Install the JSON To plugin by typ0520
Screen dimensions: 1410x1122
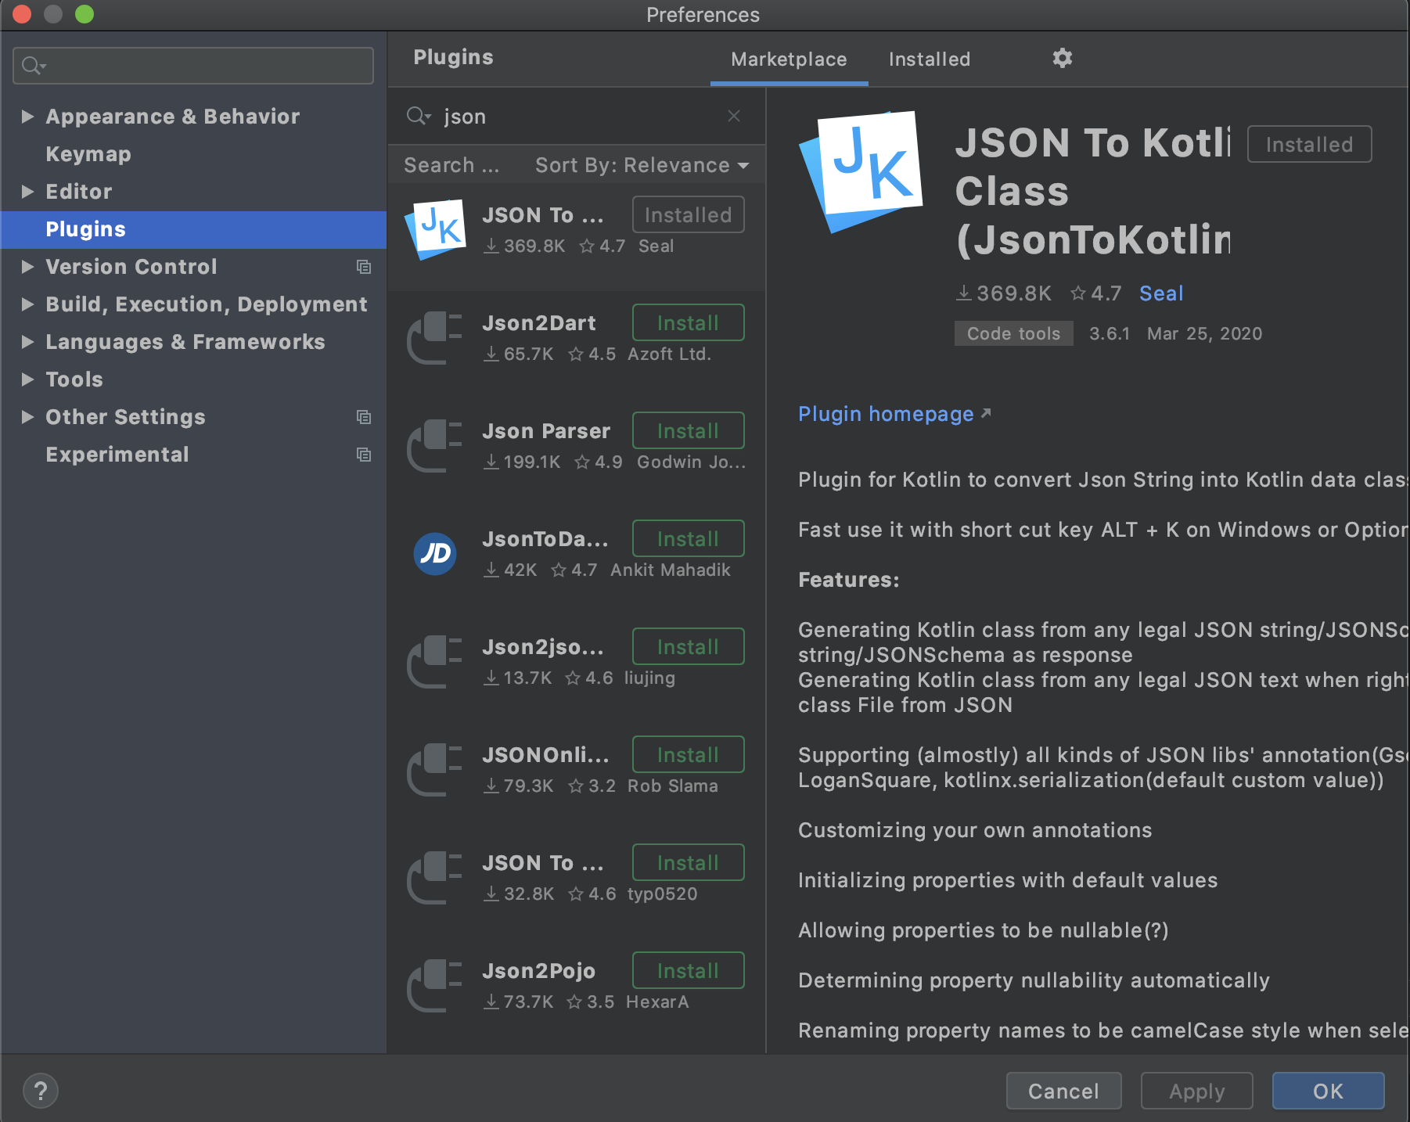click(688, 862)
